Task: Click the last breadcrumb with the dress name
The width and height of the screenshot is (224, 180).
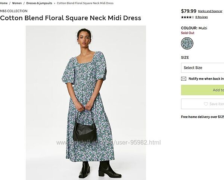Action: (85, 3)
